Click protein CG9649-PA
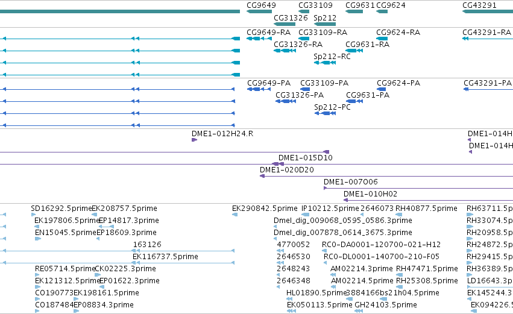 click(x=269, y=83)
